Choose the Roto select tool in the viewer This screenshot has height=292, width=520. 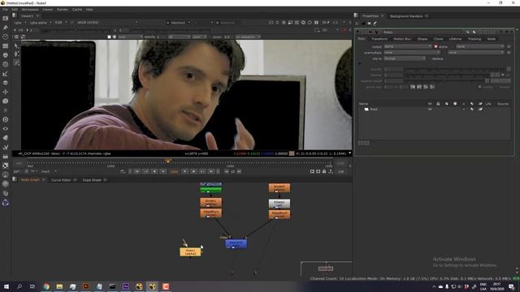click(x=16, y=46)
